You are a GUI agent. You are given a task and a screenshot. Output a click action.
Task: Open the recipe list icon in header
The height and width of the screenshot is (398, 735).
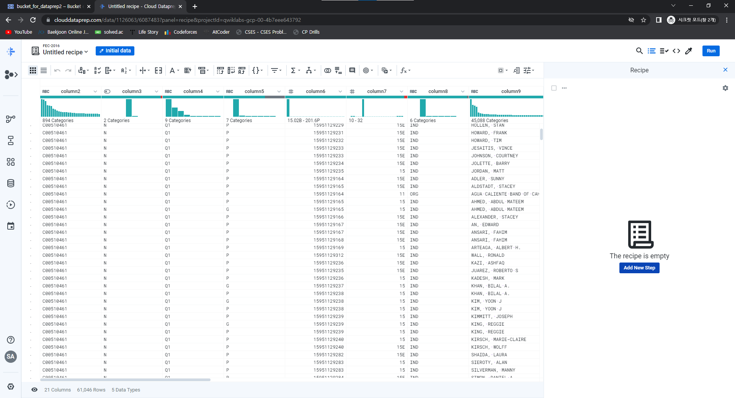pyautogui.click(x=652, y=51)
